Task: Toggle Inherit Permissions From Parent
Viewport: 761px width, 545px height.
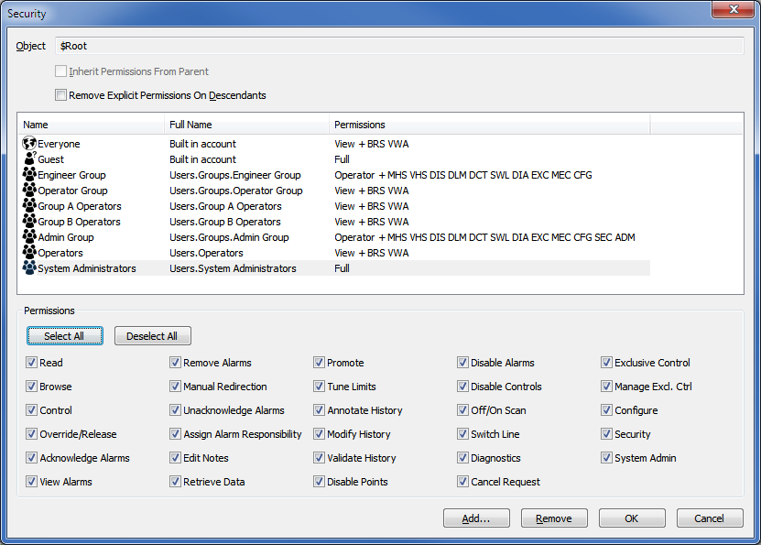Action: point(60,71)
